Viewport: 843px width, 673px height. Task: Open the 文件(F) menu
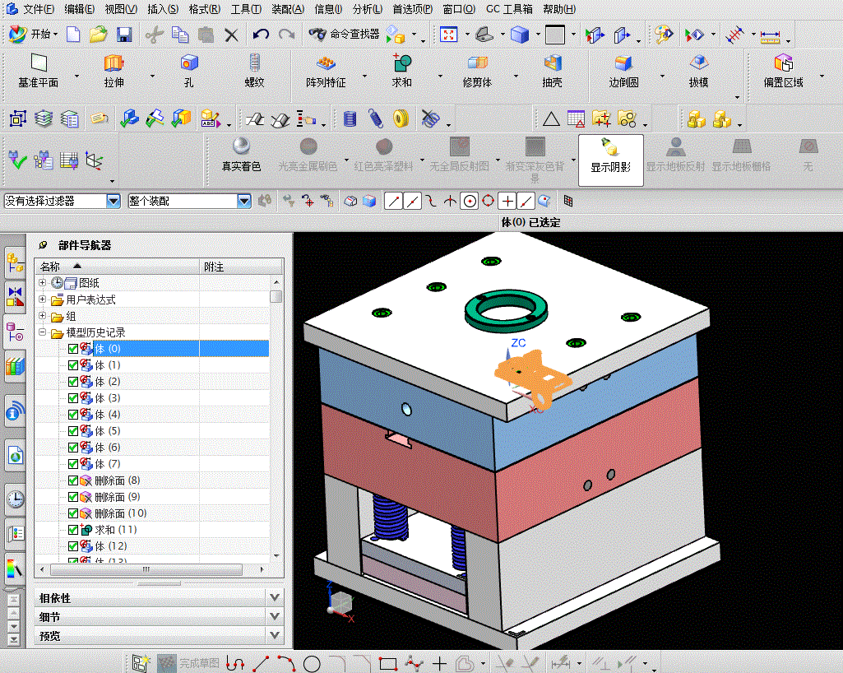(39, 9)
